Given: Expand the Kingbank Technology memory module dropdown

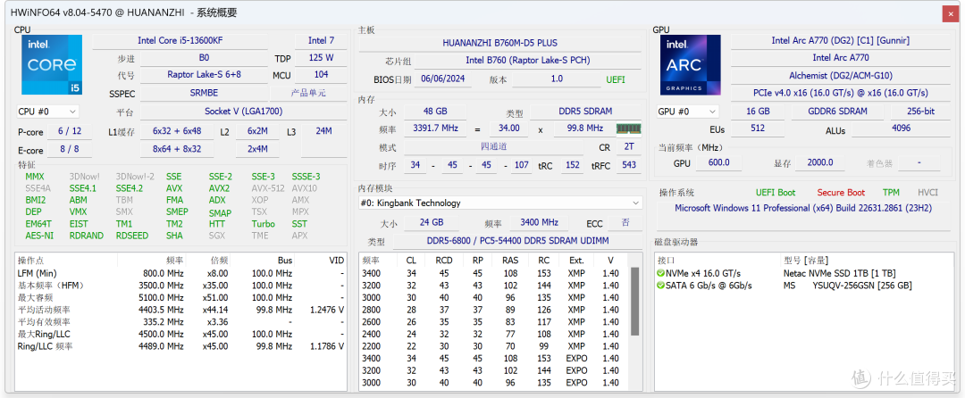Looking at the screenshot, I should 501,203.
